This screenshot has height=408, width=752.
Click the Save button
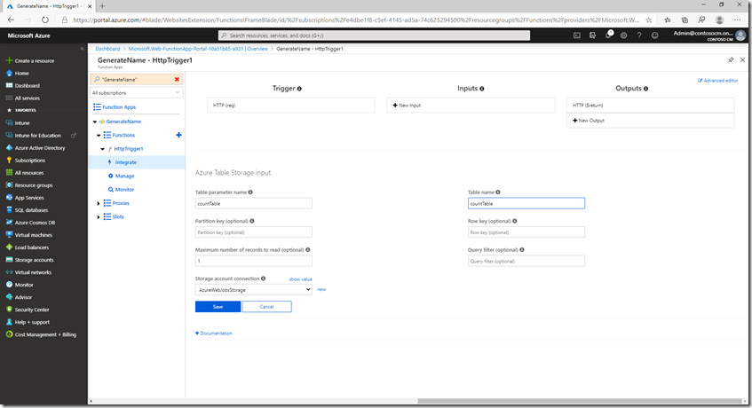[218, 307]
